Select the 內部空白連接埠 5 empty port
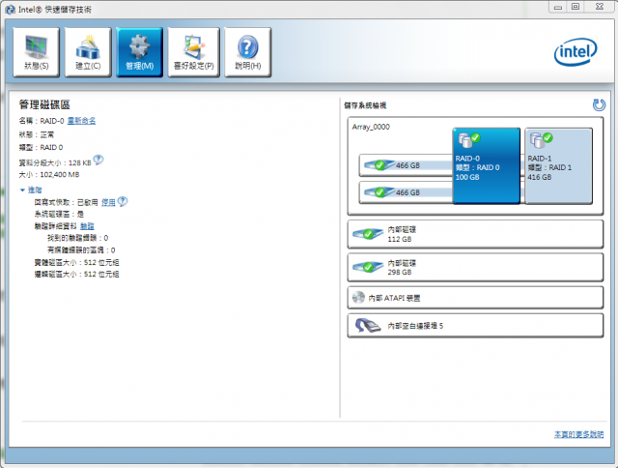 coord(475,326)
